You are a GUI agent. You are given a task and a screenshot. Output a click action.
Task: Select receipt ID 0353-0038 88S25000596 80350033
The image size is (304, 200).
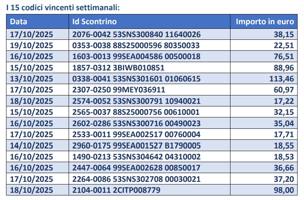pos(136,45)
